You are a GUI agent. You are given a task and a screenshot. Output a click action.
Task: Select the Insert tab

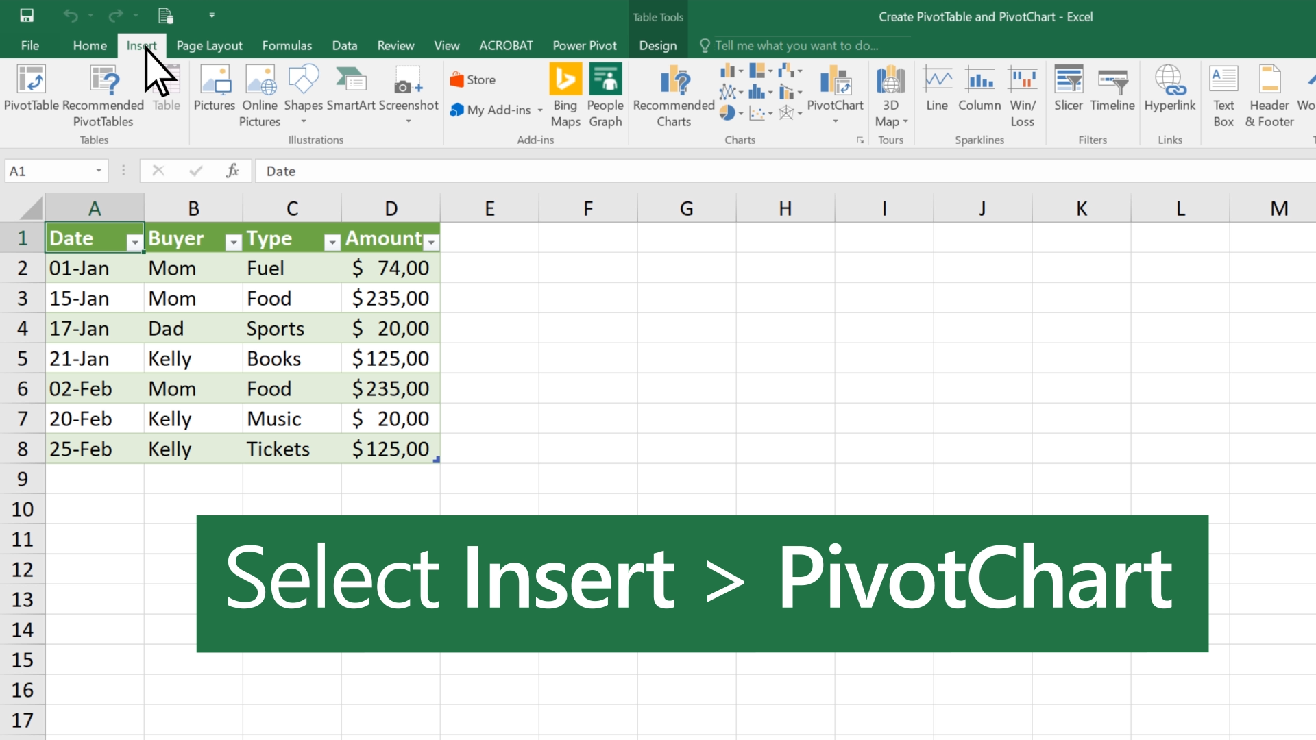click(x=141, y=45)
